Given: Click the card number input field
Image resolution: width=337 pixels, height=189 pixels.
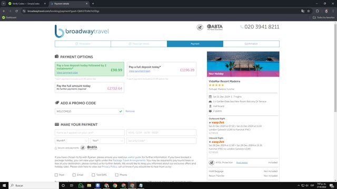Looking at the screenshot, I should [x=161, y=133].
